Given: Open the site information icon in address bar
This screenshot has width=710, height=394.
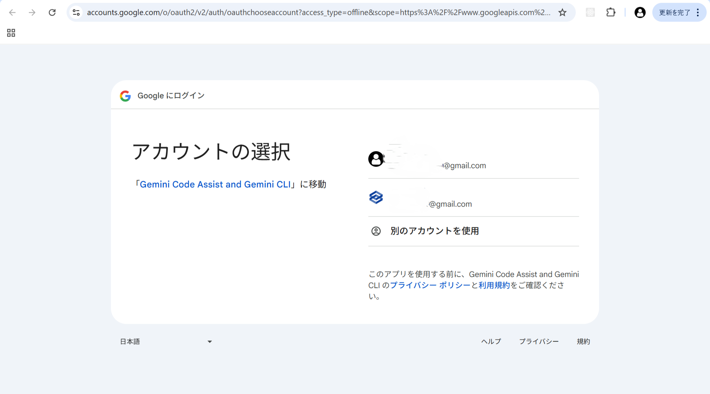Looking at the screenshot, I should pos(76,13).
